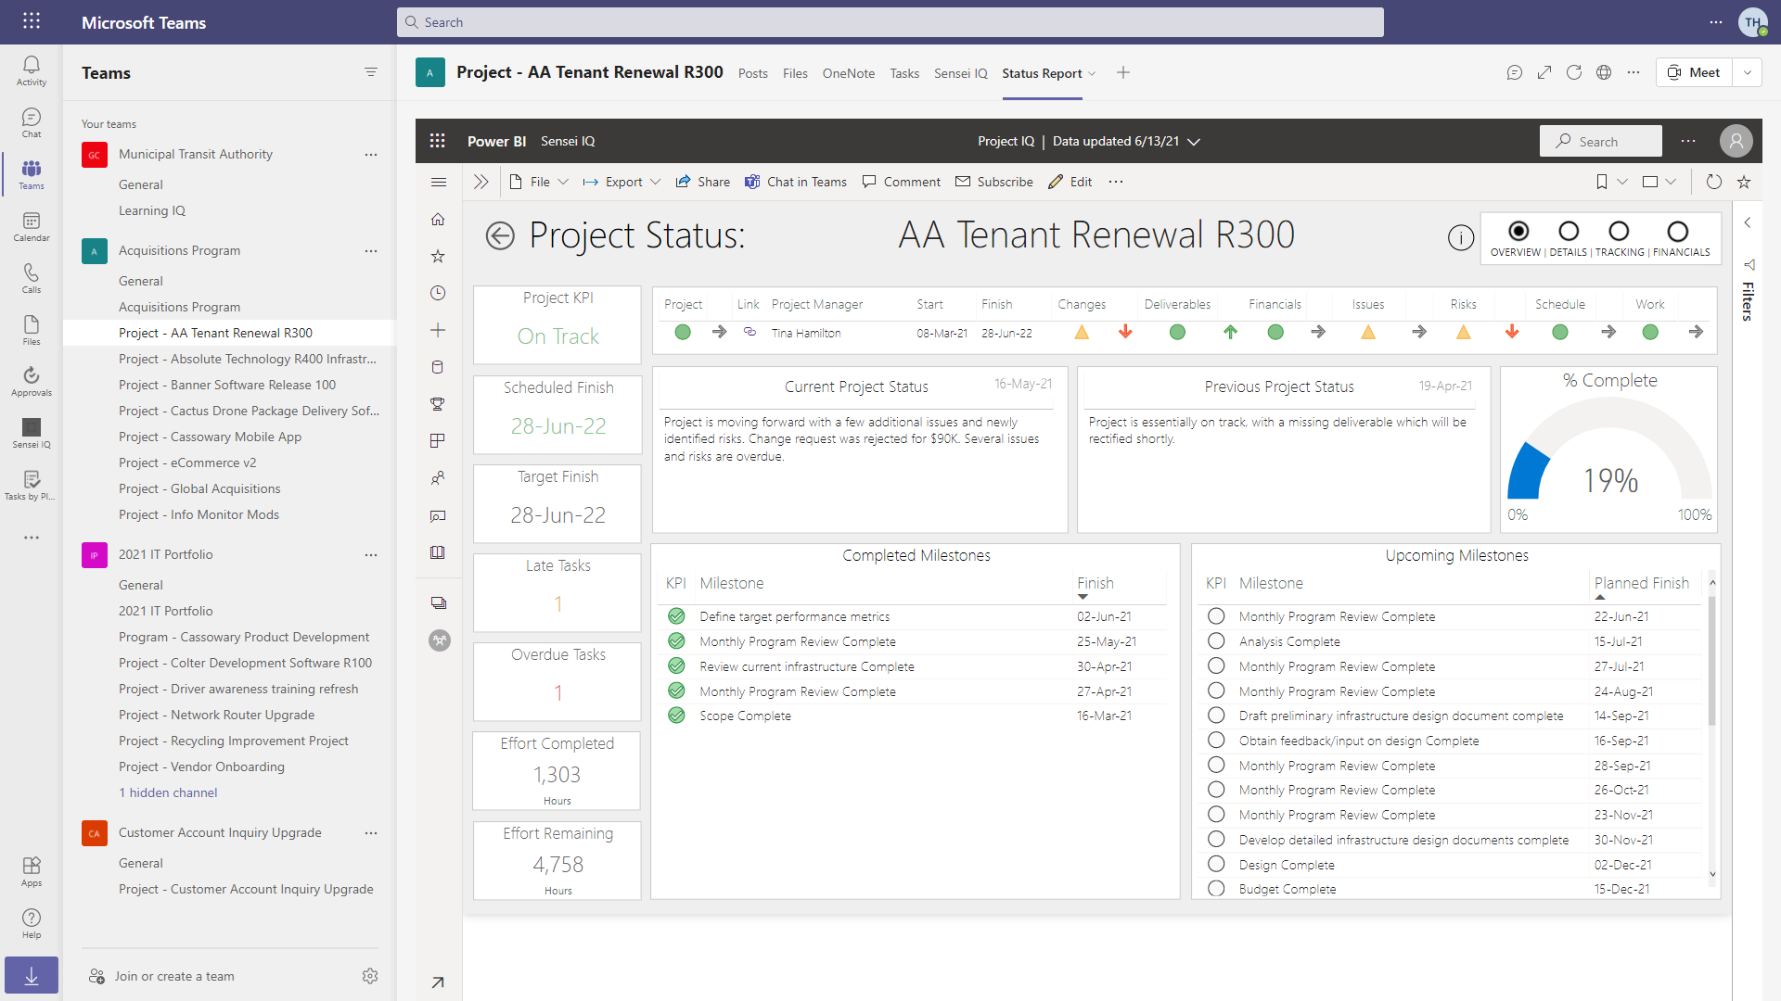
Task: Switch to the Tasks tab
Action: point(904,73)
